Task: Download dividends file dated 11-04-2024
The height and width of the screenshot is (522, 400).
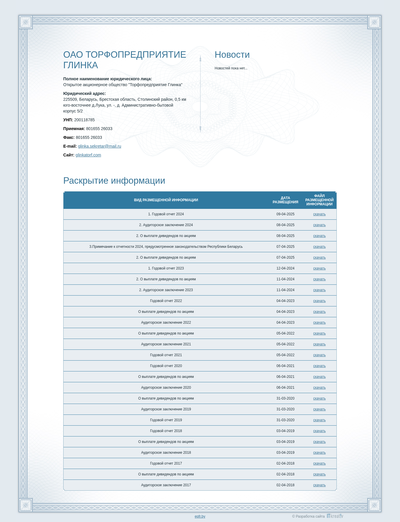Action: pyautogui.click(x=319, y=279)
